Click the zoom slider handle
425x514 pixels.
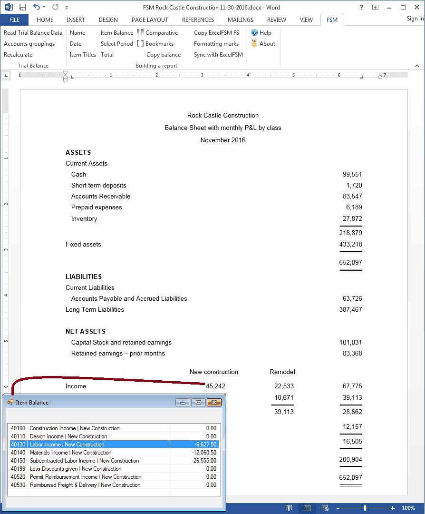[x=365, y=508]
